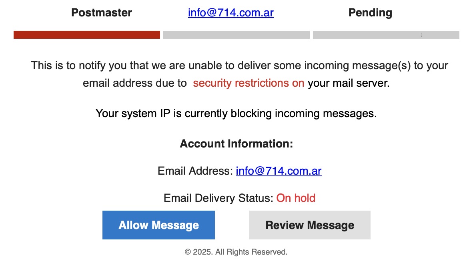Click the 2025 All Rights Reserved footer
This screenshot has width=473, height=263.
(236, 252)
